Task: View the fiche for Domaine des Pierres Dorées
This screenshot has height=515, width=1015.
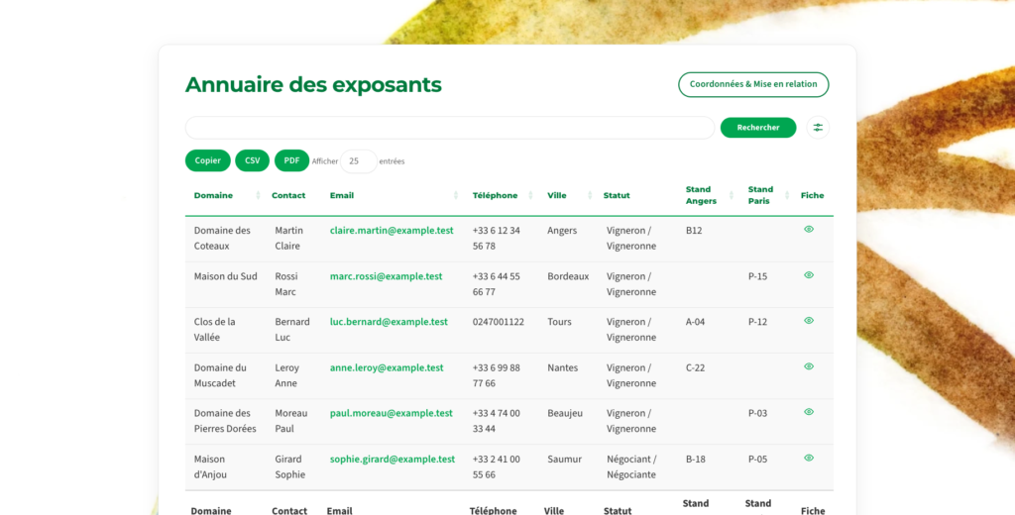Action: (x=809, y=411)
